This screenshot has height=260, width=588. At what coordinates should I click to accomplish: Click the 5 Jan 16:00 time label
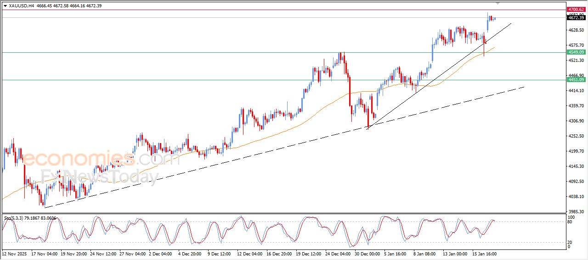tap(396, 253)
